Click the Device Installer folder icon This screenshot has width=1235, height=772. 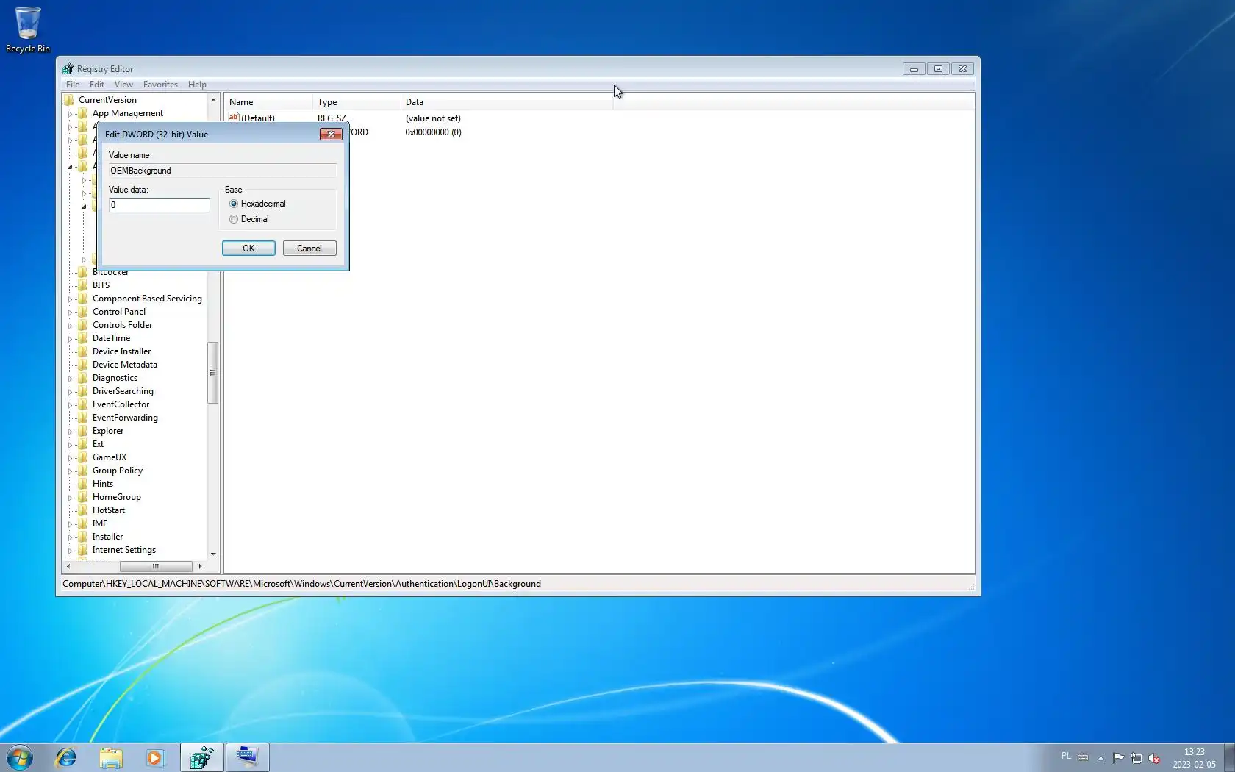click(x=83, y=351)
